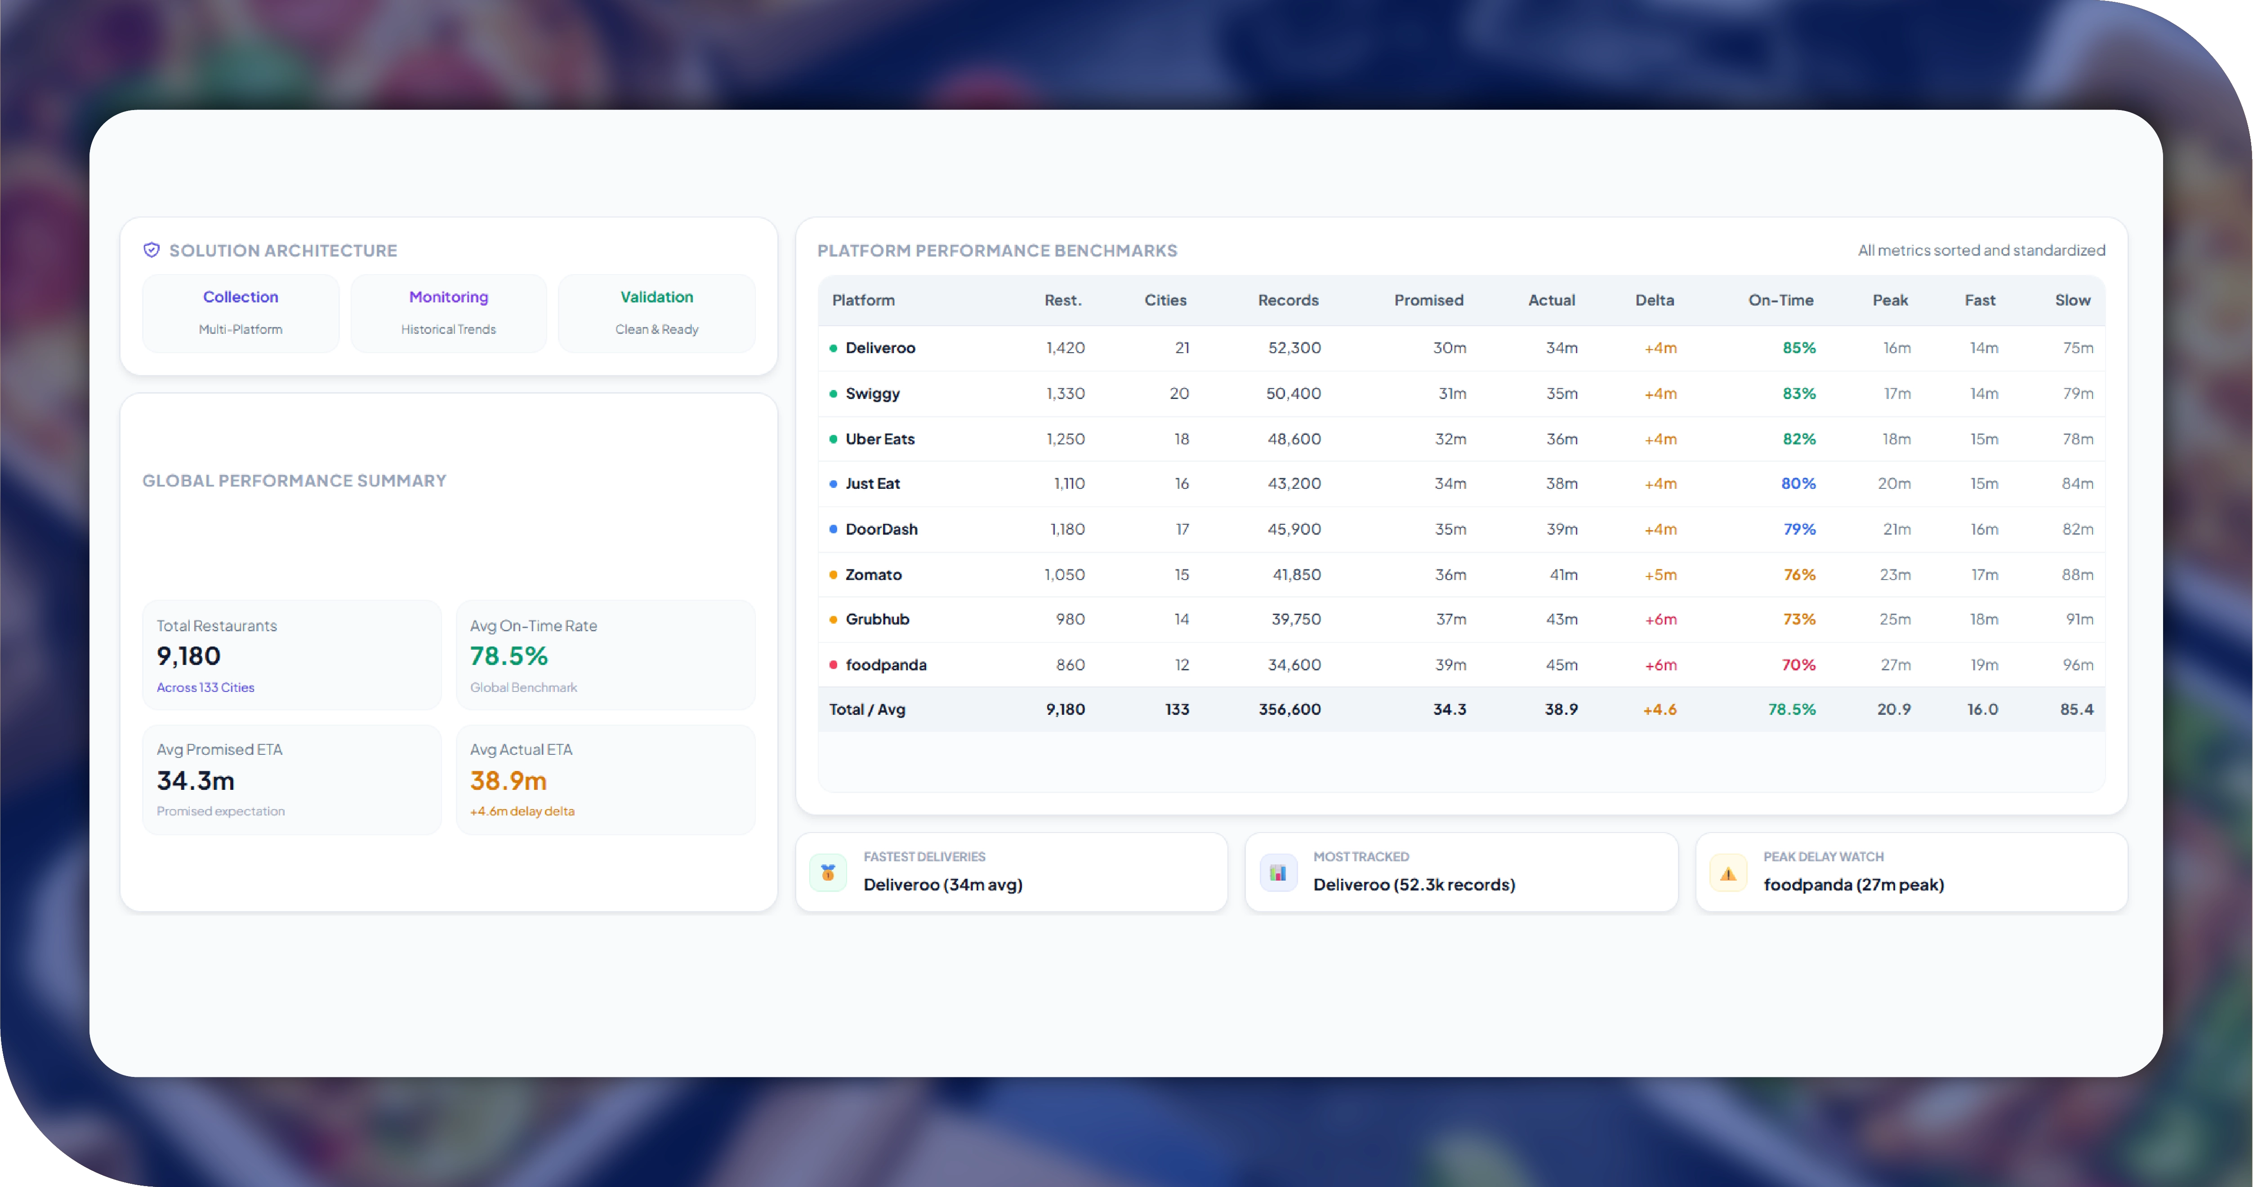The width and height of the screenshot is (2253, 1187).
Task: Open the Most Tracked summary card
Action: [1462, 872]
